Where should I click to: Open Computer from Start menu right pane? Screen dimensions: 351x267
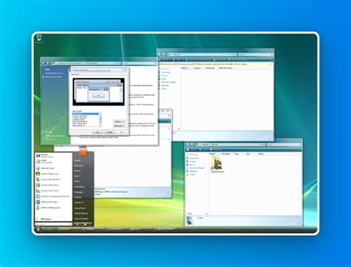[x=78, y=192]
